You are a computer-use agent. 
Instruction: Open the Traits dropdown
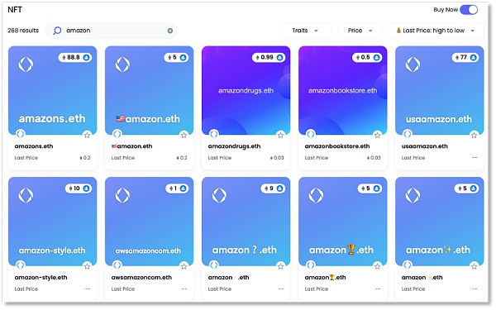click(x=306, y=31)
